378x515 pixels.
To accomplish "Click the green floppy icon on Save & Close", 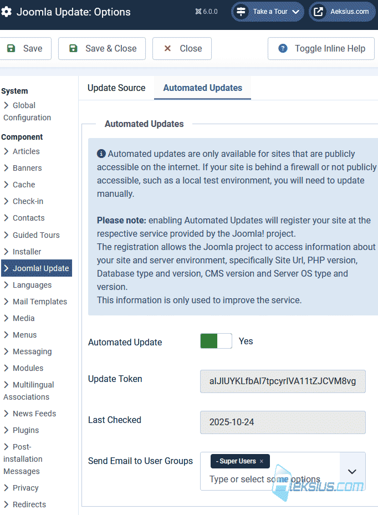I will 73,49.
